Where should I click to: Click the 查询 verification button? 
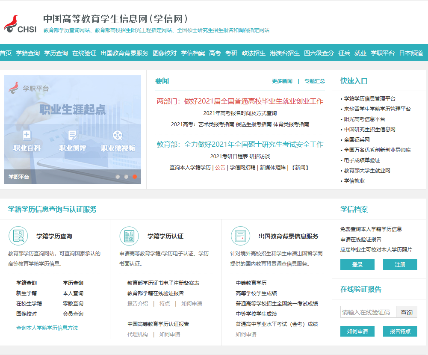tap(407, 312)
